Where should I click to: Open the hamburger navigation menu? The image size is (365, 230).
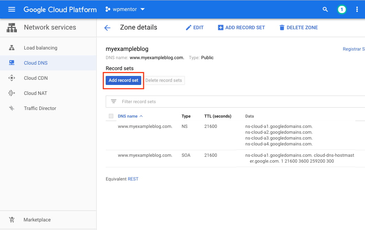click(x=12, y=9)
